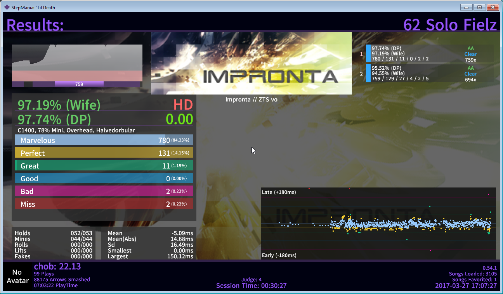Click the Good judgment bar

(104, 179)
